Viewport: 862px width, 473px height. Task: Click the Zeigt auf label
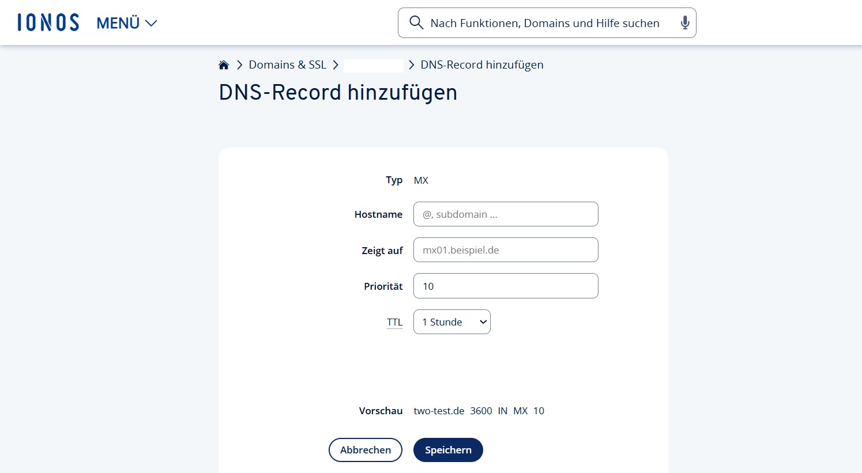coord(382,251)
